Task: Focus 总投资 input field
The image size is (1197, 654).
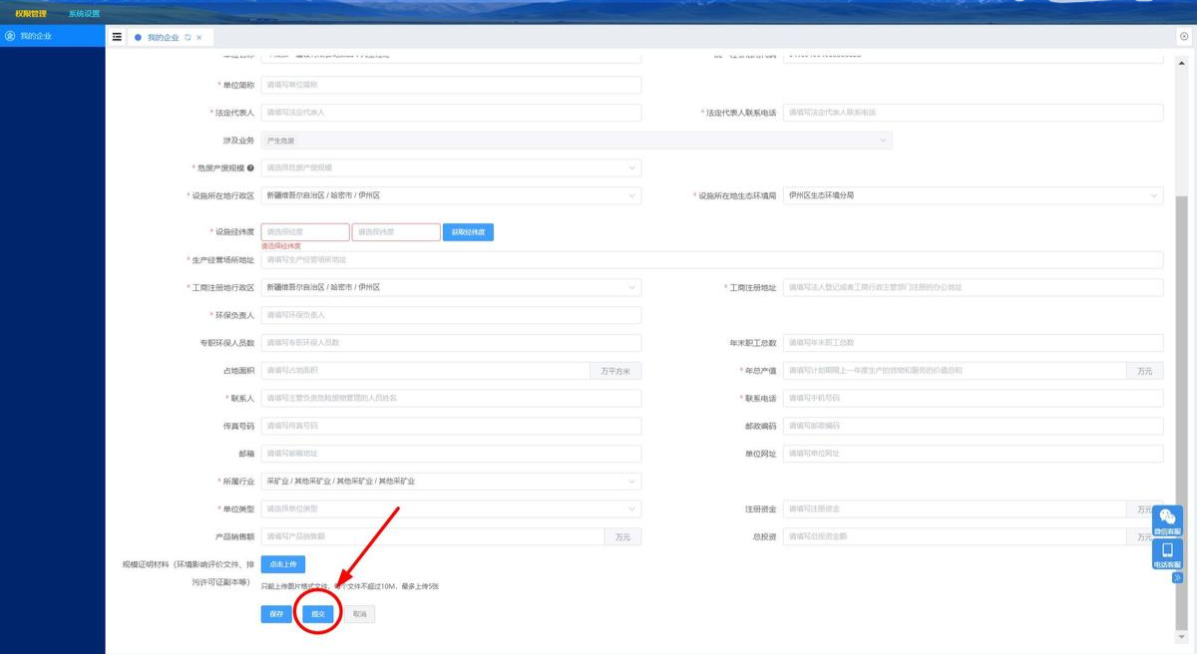Action: (x=956, y=536)
